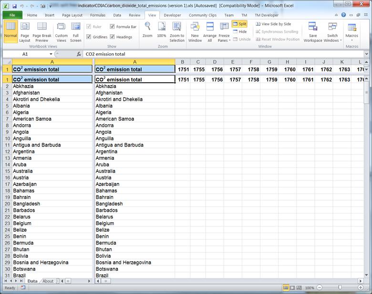Uncheck the Gridlines checkbox
The width and height of the screenshot is (372, 294).
click(89, 37)
